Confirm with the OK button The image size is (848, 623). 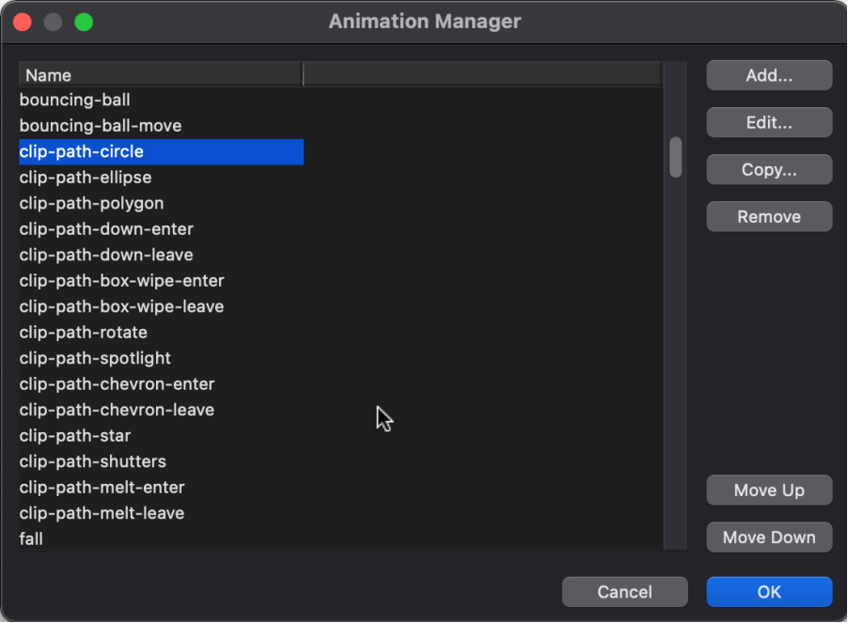coord(768,592)
